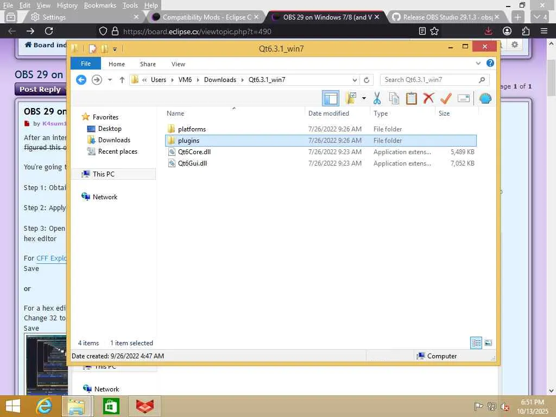Screen dimensions: 556x417
Task: Click the Explorer forward arrow
Action: point(97,80)
